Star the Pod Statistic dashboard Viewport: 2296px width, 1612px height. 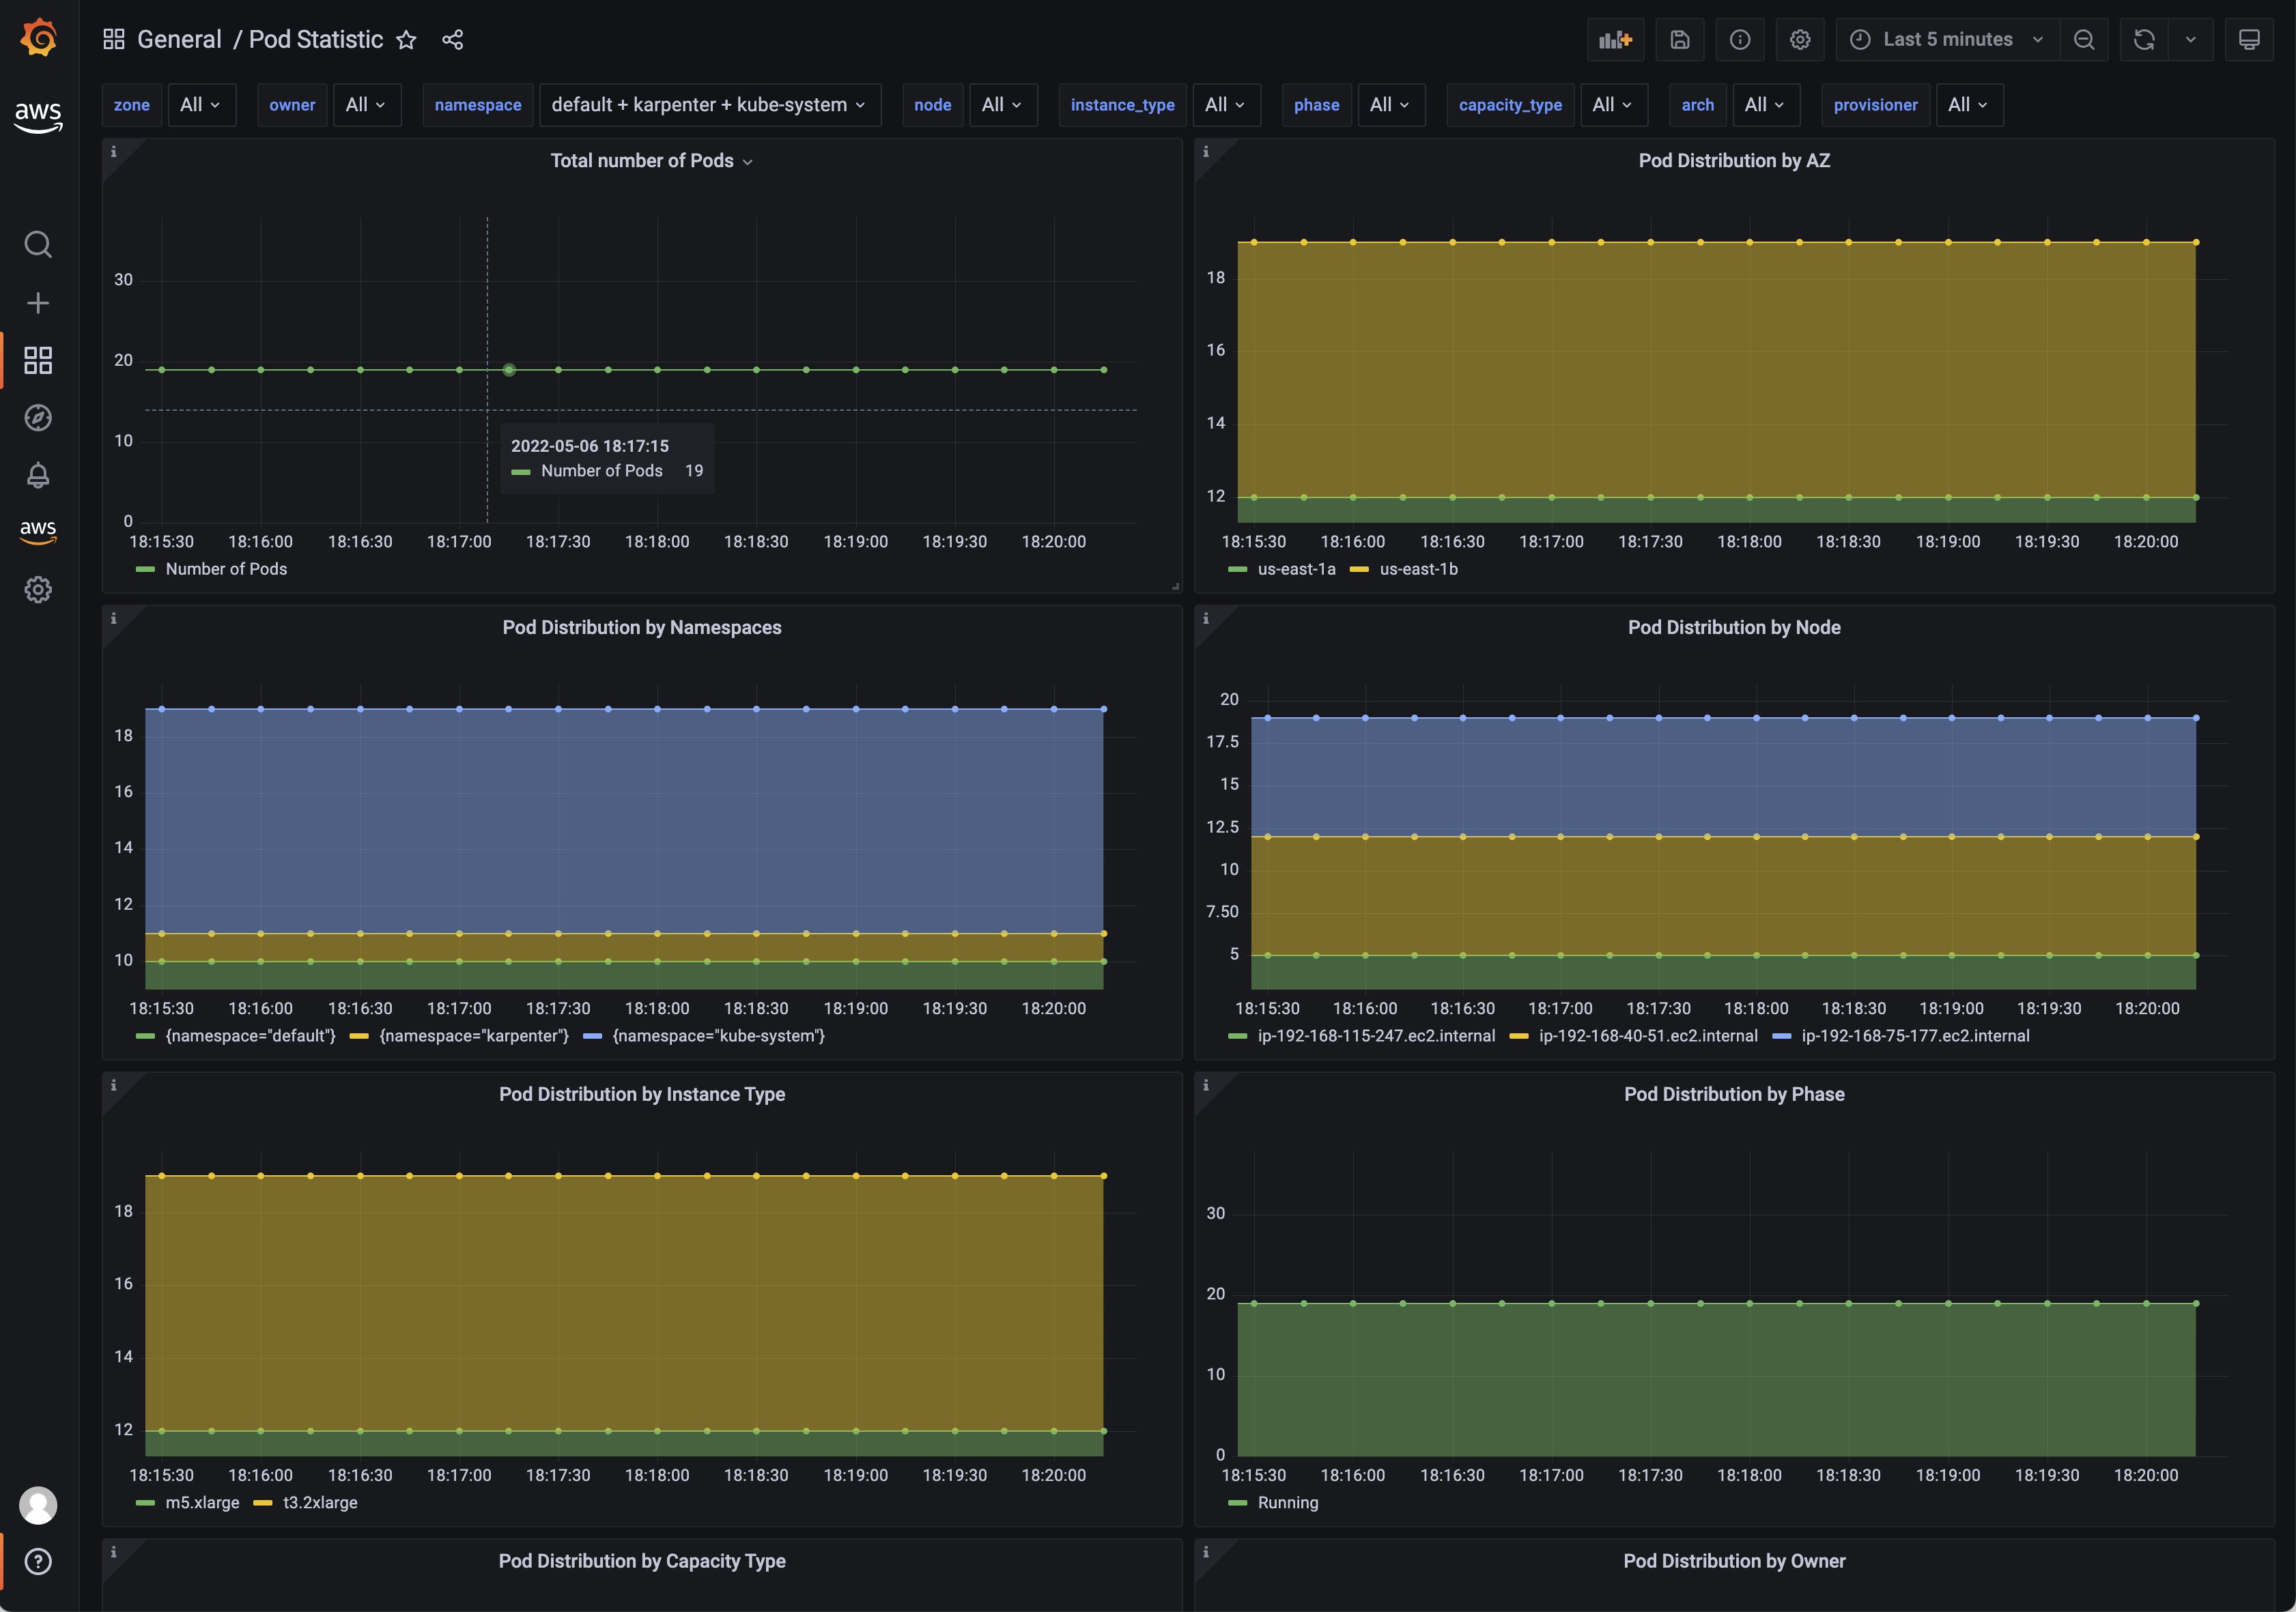coord(406,40)
